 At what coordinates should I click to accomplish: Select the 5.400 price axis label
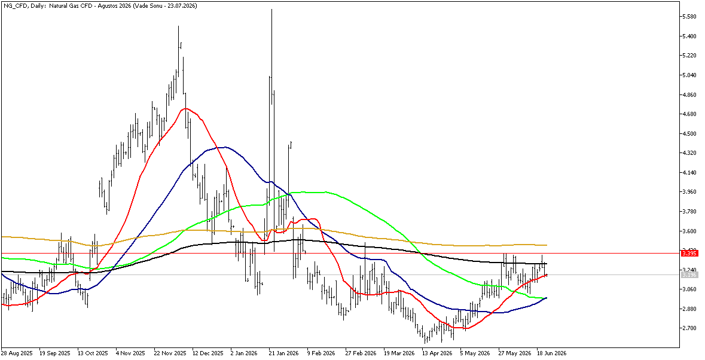[x=689, y=36]
